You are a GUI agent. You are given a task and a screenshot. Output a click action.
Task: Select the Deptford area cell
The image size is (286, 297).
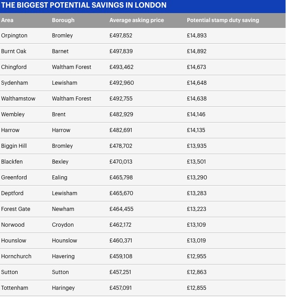point(12,193)
